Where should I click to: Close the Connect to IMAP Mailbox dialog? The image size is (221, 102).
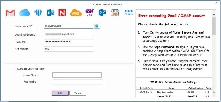click(217, 3)
